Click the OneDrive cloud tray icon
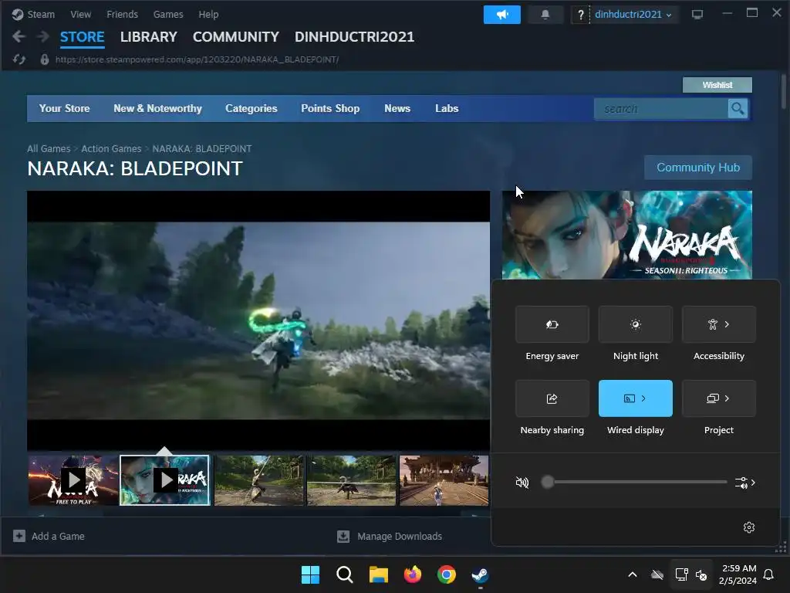 pyautogui.click(x=657, y=574)
